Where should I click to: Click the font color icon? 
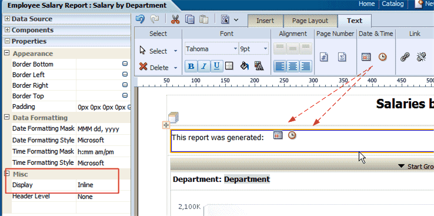click(x=259, y=66)
